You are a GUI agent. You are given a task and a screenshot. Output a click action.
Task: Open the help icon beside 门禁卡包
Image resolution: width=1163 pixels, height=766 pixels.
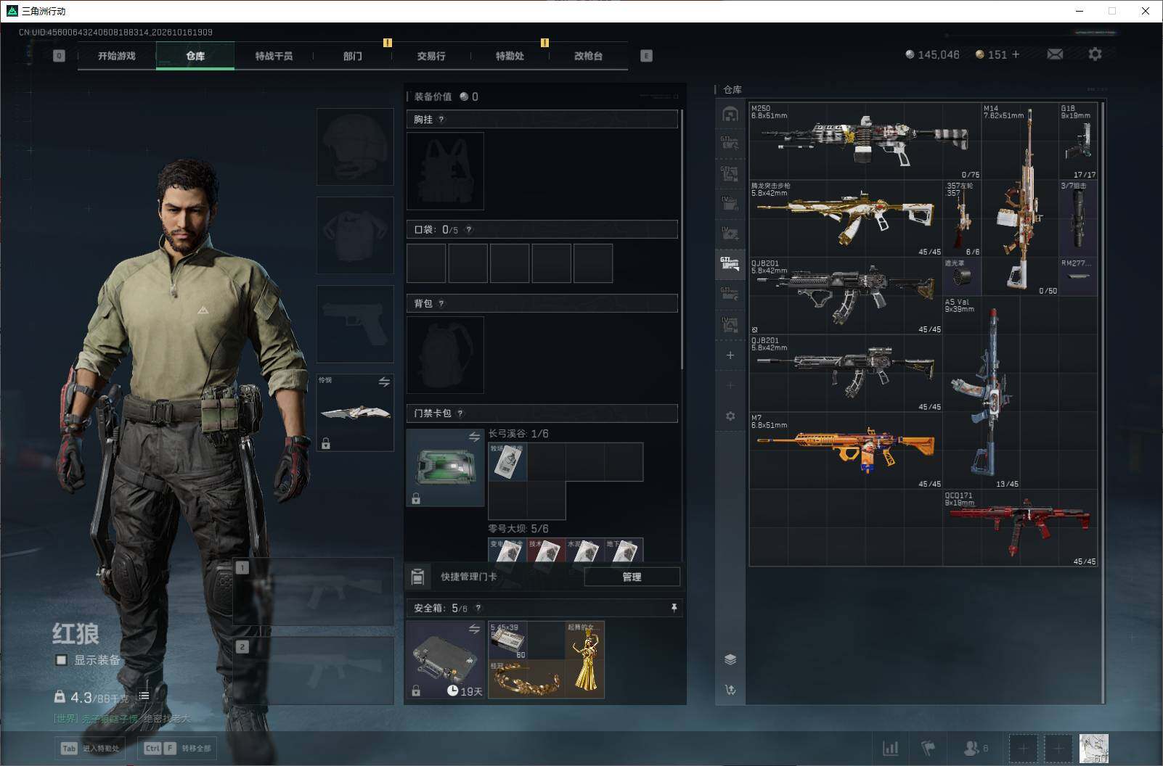click(x=460, y=413)
